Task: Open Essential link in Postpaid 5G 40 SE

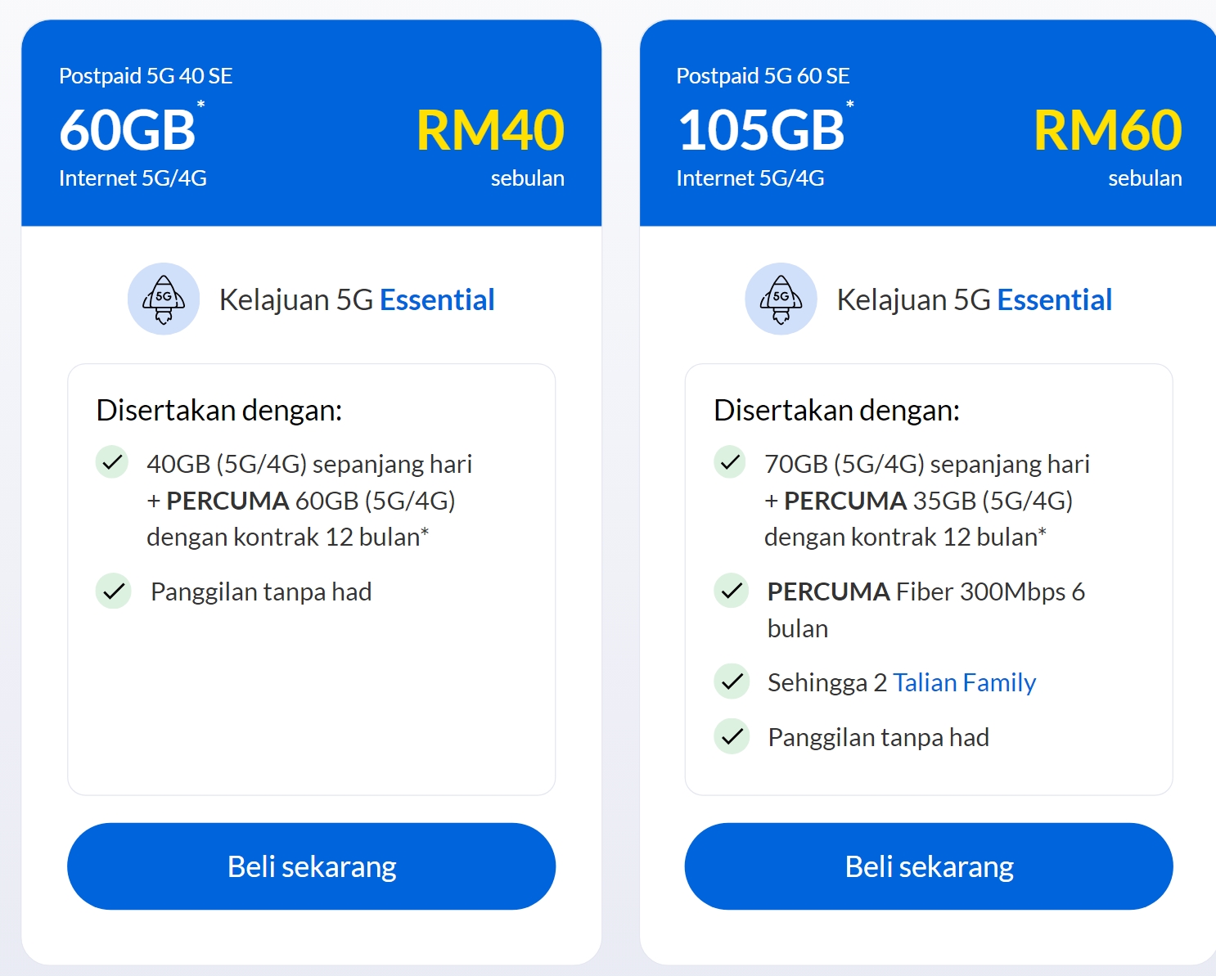Action: [x=437, y=300]
